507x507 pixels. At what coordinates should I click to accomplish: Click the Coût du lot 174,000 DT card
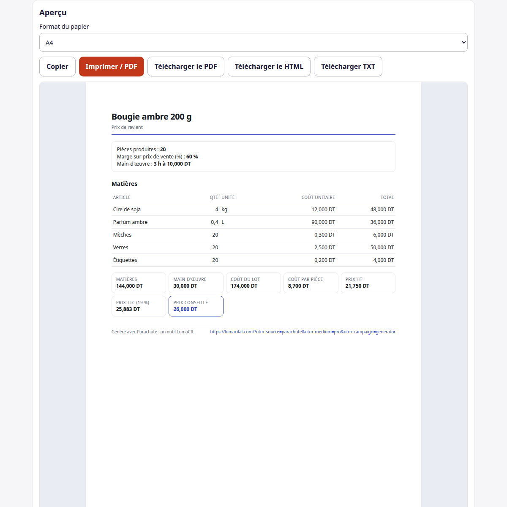tap(253, 283)
